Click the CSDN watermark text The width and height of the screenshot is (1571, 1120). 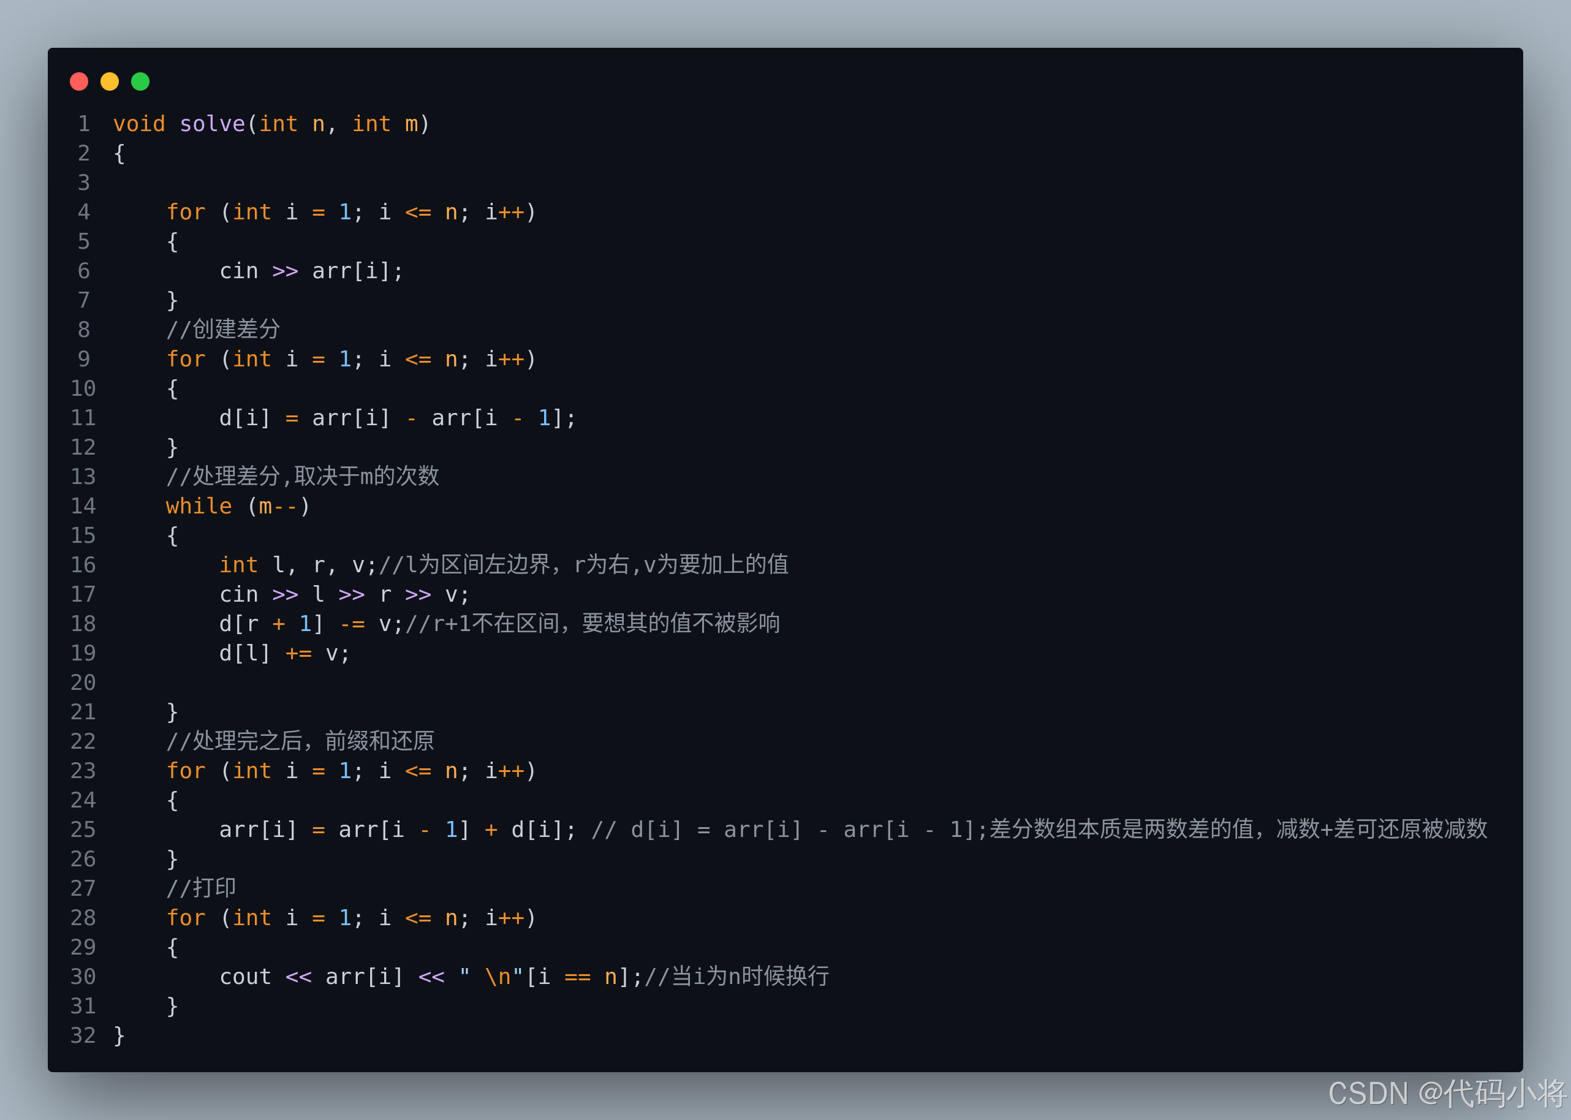coord(1447,1094)
